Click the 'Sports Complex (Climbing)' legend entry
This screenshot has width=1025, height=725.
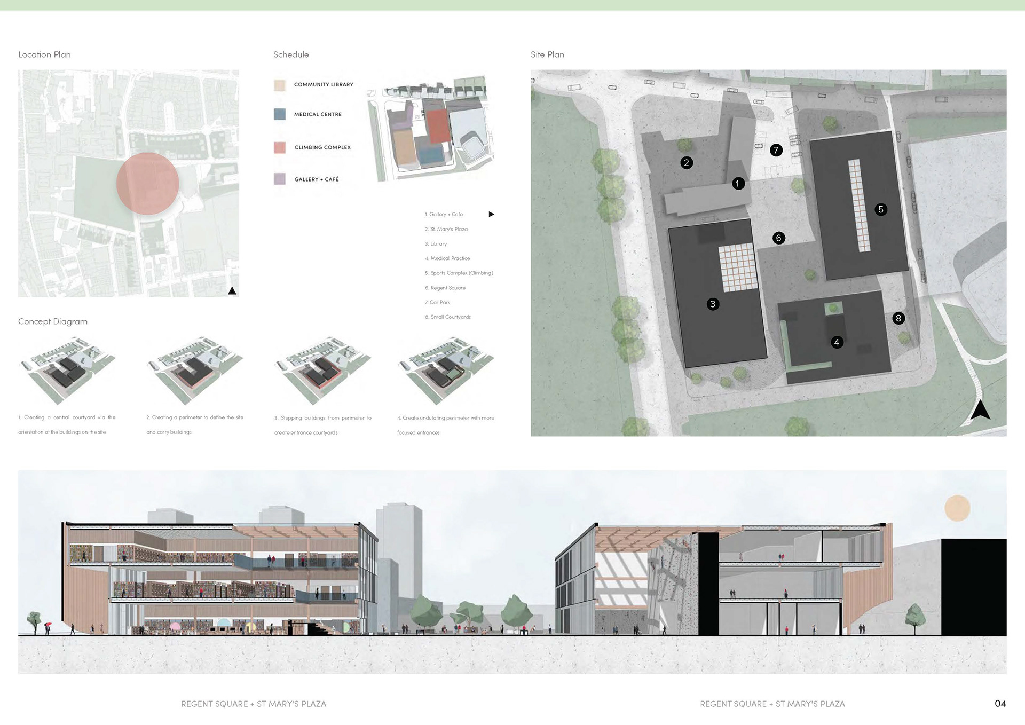click(459, 273)
